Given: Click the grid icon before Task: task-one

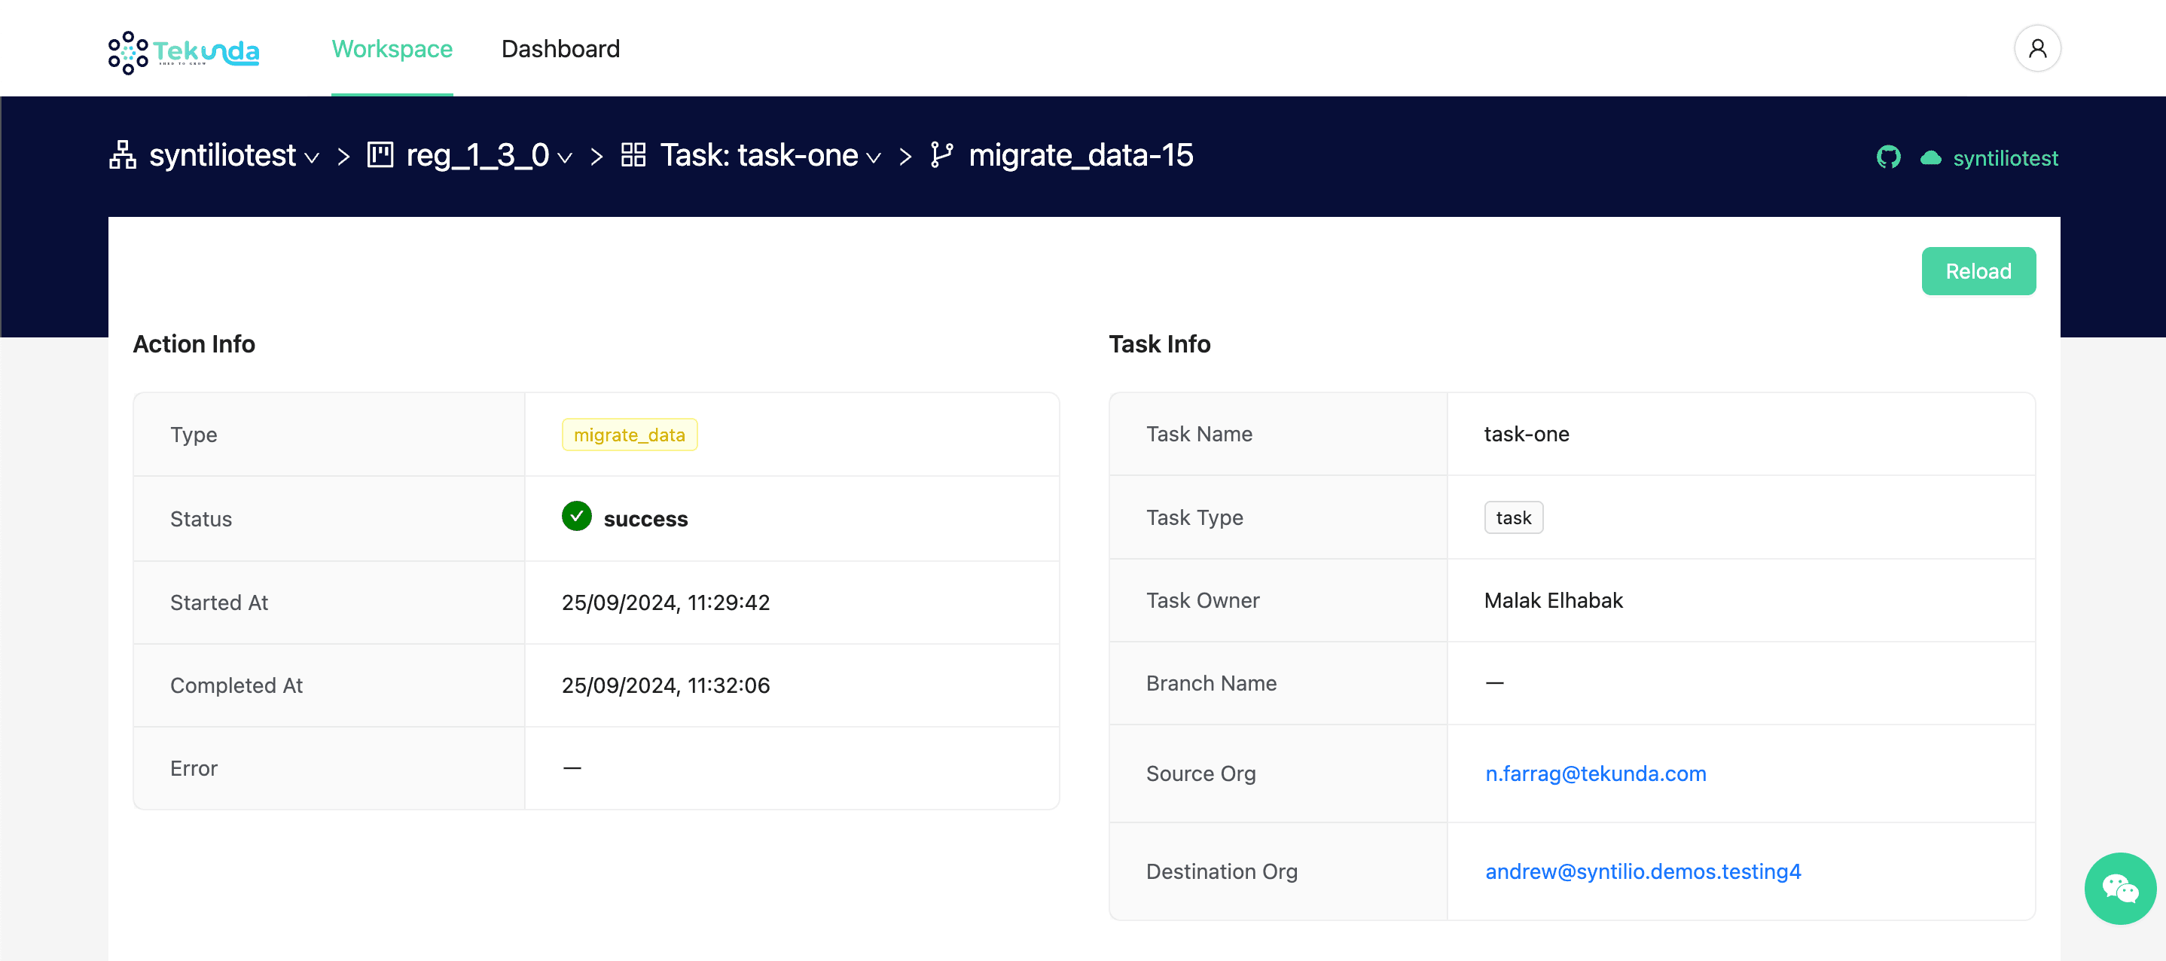Looking at the screenshot, I should tap(633, 154).
